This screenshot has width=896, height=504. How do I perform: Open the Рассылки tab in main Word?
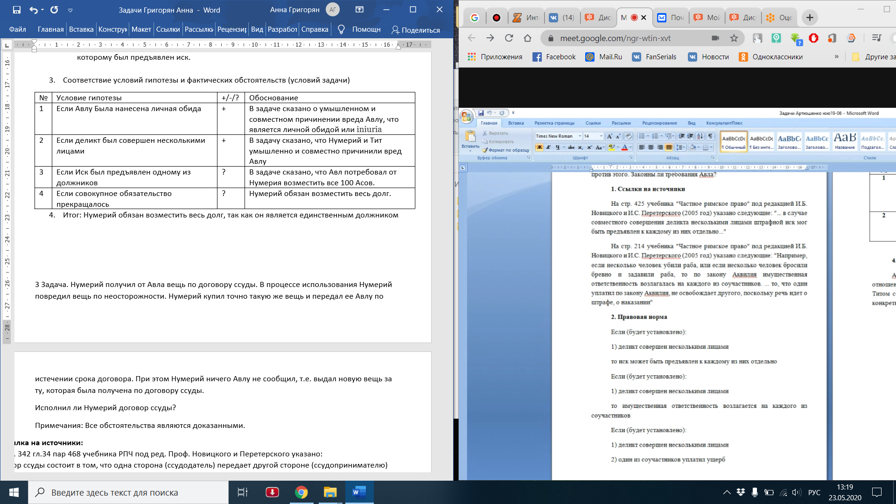(x=199, y=29)
